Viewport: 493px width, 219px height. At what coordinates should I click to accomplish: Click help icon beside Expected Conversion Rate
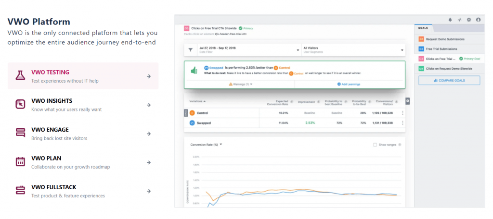(x=292, y=102)
